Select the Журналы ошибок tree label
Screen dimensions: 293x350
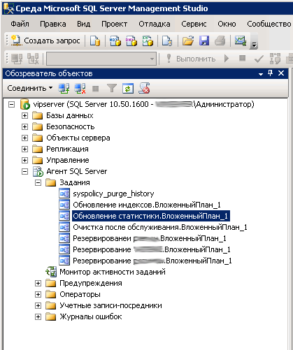click(91, 317)
